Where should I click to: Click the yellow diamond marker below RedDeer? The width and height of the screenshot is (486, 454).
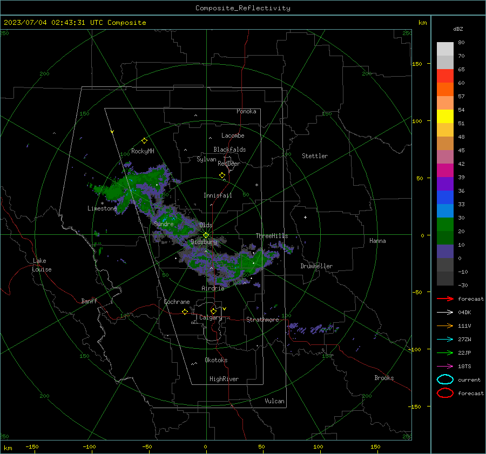(222, 175)
